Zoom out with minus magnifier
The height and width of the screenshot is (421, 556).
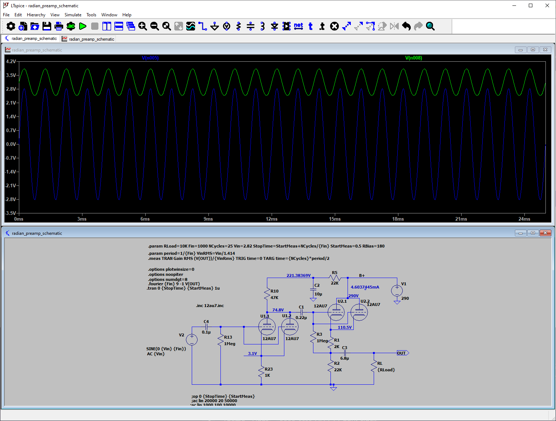point(155,26)
